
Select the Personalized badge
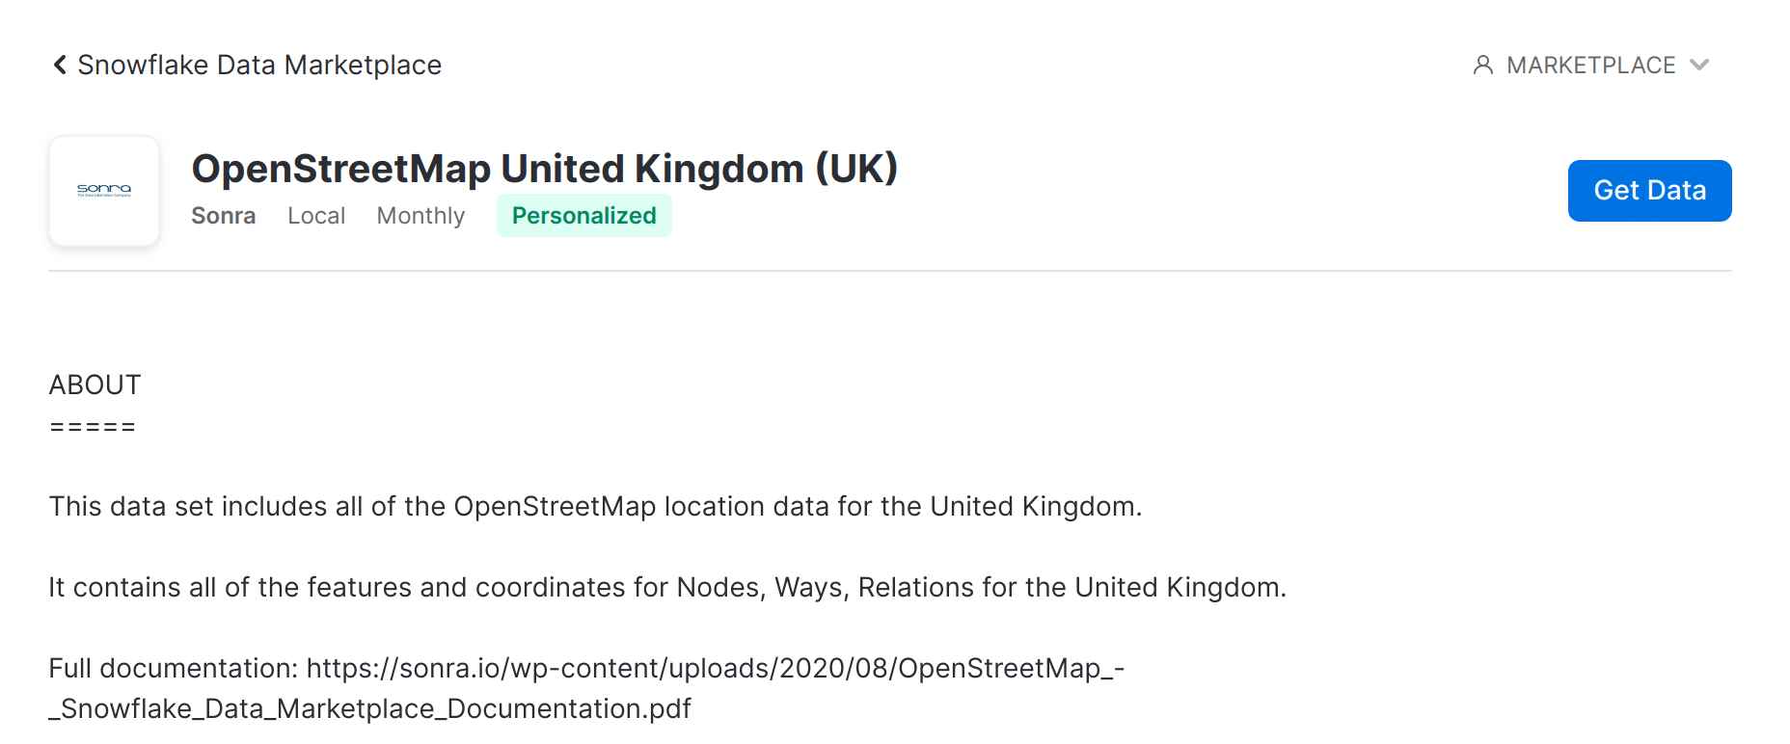(584, 216)
